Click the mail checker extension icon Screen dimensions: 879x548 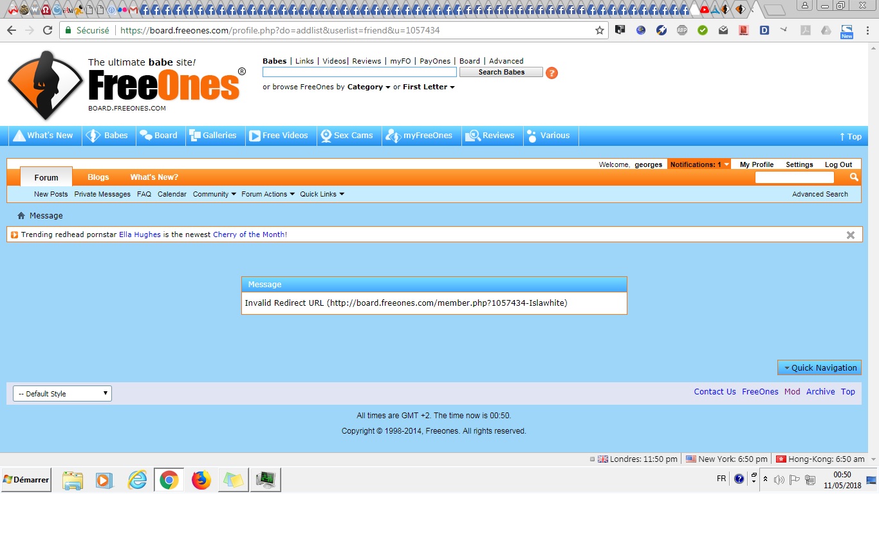point(723,30)
